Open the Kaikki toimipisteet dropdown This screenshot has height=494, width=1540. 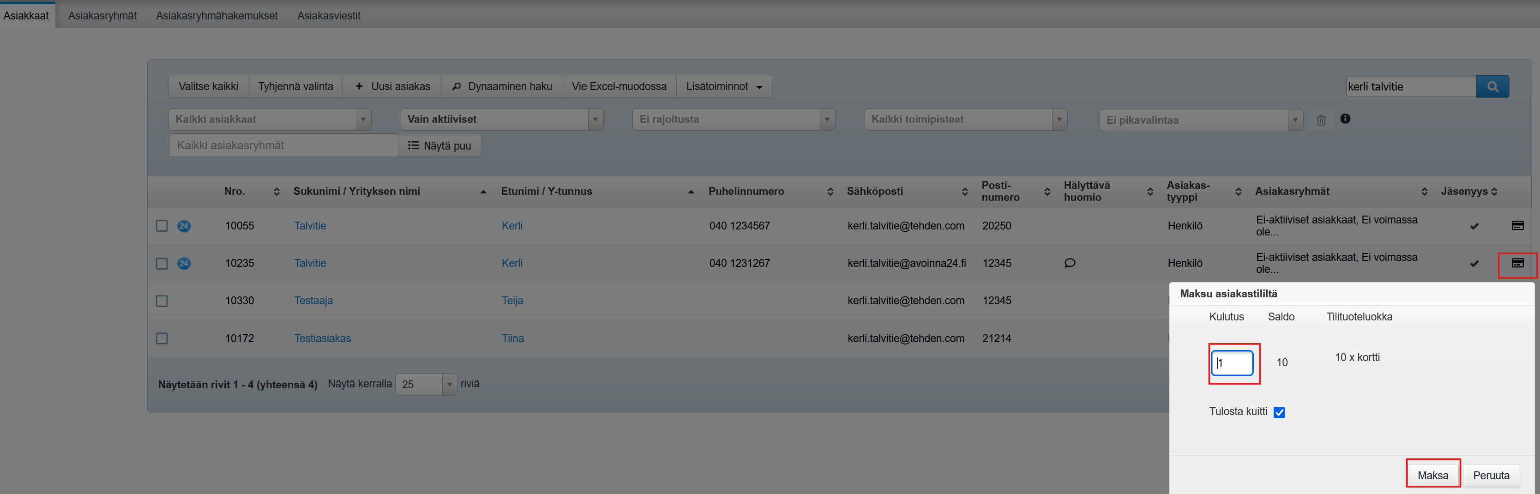click(965, 120)
